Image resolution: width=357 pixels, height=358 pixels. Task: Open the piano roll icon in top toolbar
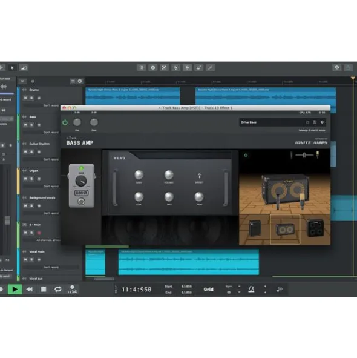[x=188, y=68]
